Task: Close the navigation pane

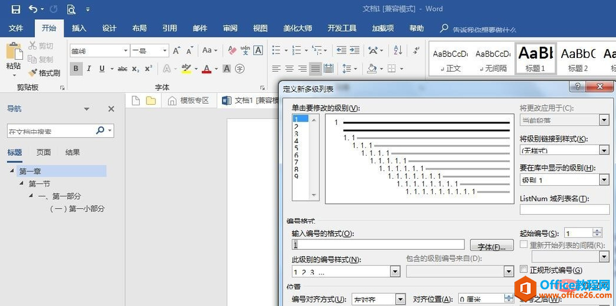Action: point(111,109)
